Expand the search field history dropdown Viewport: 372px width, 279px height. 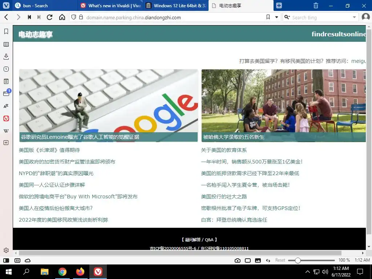pyautogui.click(x=354, y=17)
